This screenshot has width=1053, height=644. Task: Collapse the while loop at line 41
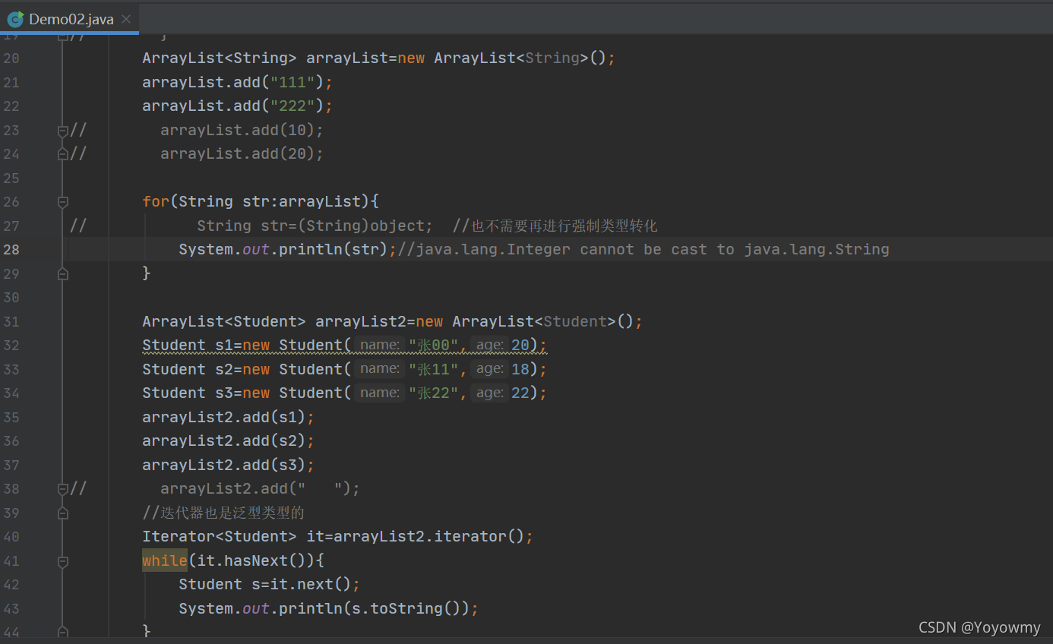[x=63, y=560]
